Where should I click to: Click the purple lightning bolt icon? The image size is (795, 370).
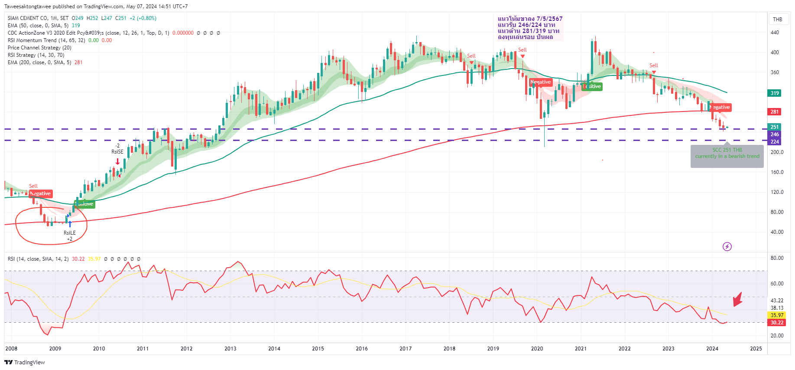click(x=727, y=246)
